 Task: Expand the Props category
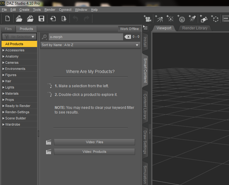tap(3, 100)
